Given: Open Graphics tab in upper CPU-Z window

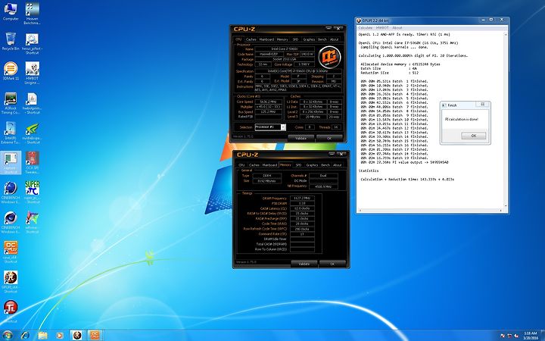Looking at the screenshot, I should [309, 39].
